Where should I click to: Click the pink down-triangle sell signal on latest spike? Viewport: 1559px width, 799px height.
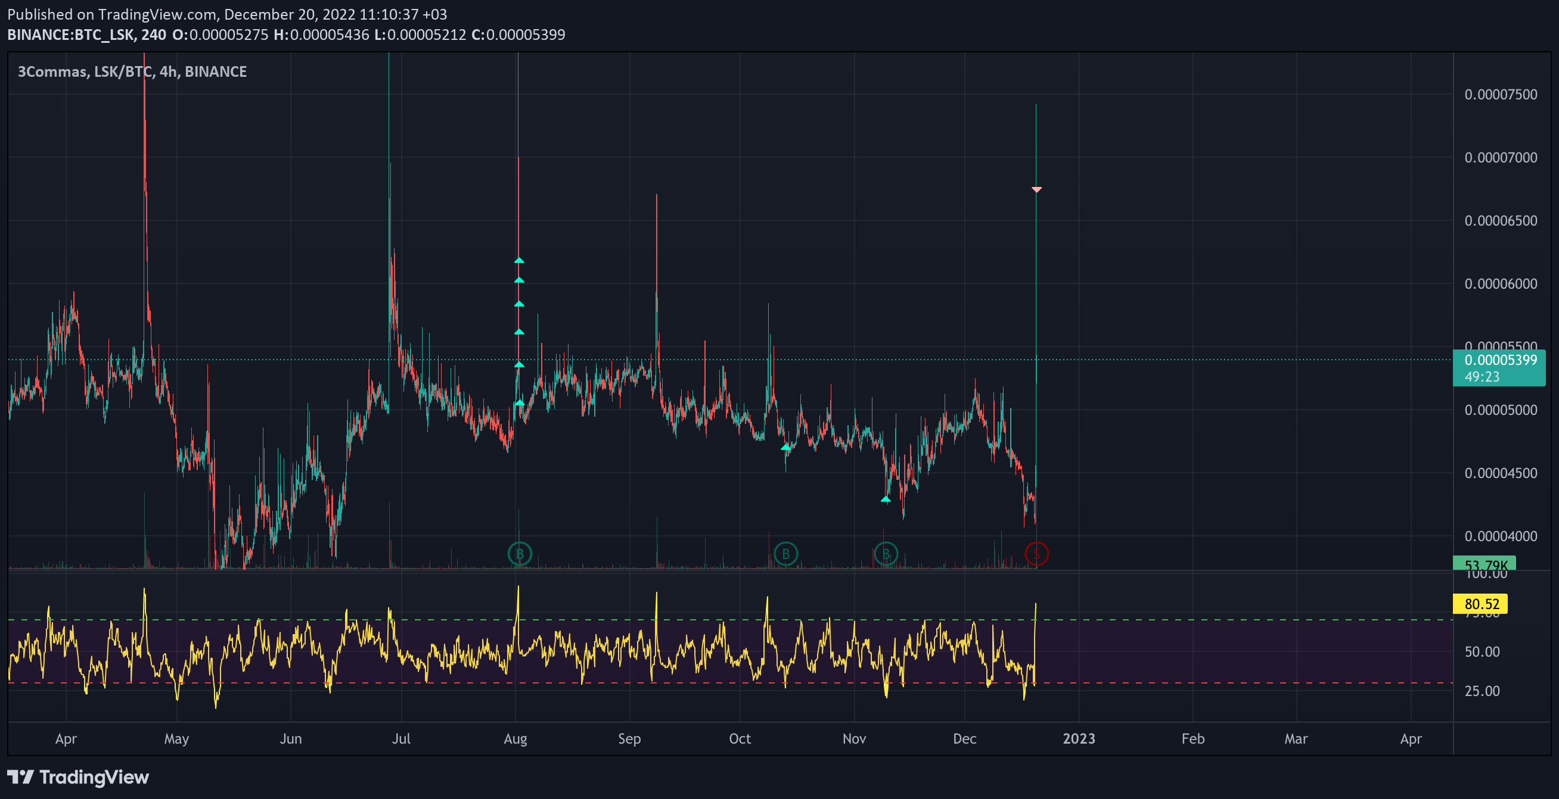[1037, 190]
